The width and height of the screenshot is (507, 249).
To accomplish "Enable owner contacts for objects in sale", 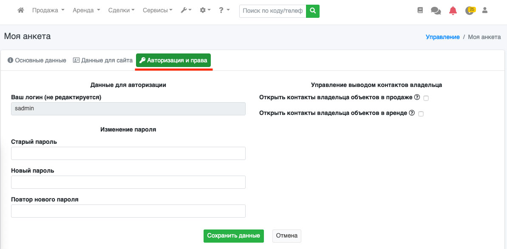I will pos(426,98).
